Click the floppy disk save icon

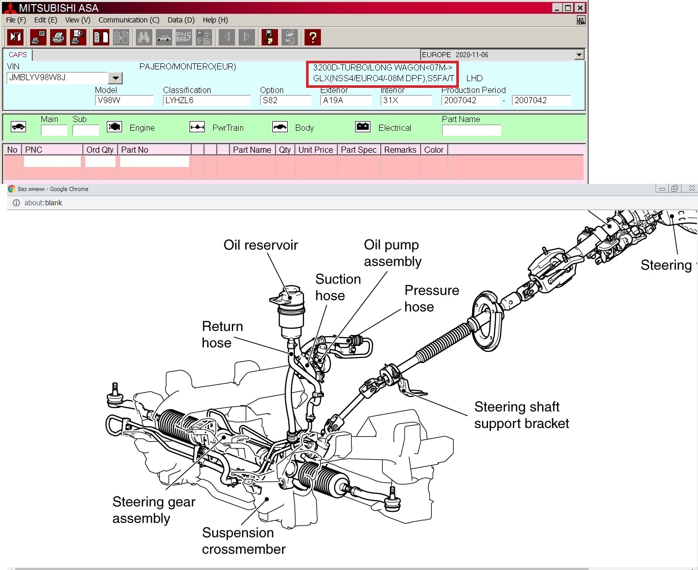tap(269, 37)
